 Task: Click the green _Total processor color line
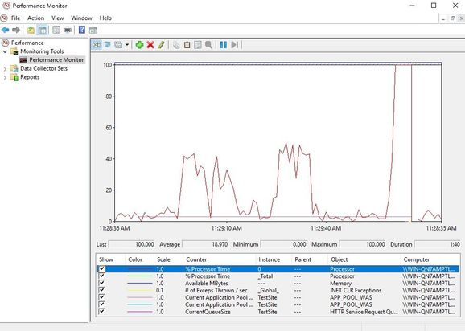[140, 276]
